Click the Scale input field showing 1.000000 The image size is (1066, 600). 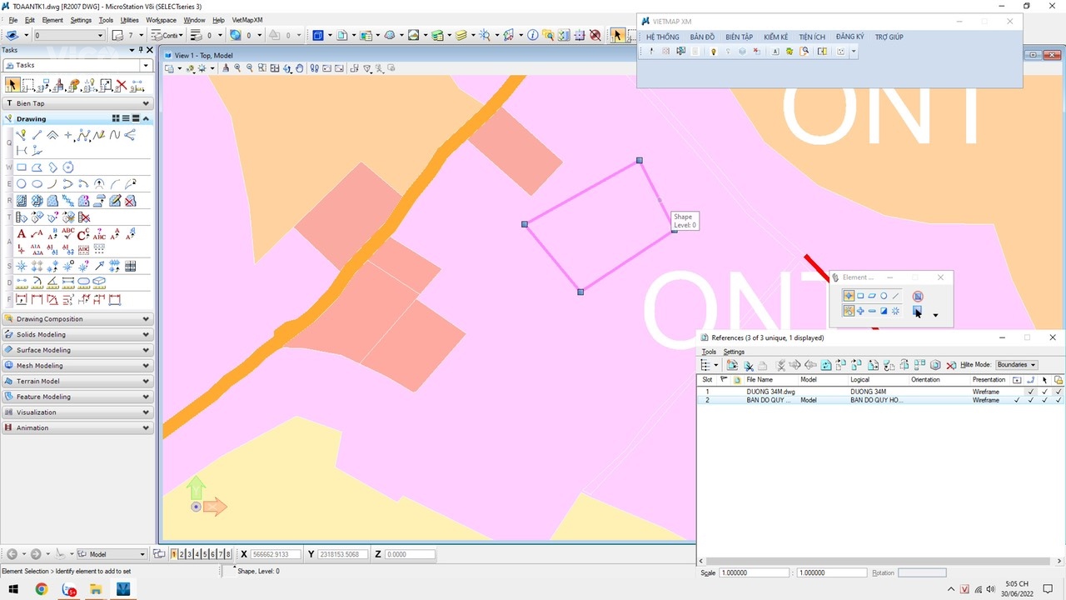[754, 572]
